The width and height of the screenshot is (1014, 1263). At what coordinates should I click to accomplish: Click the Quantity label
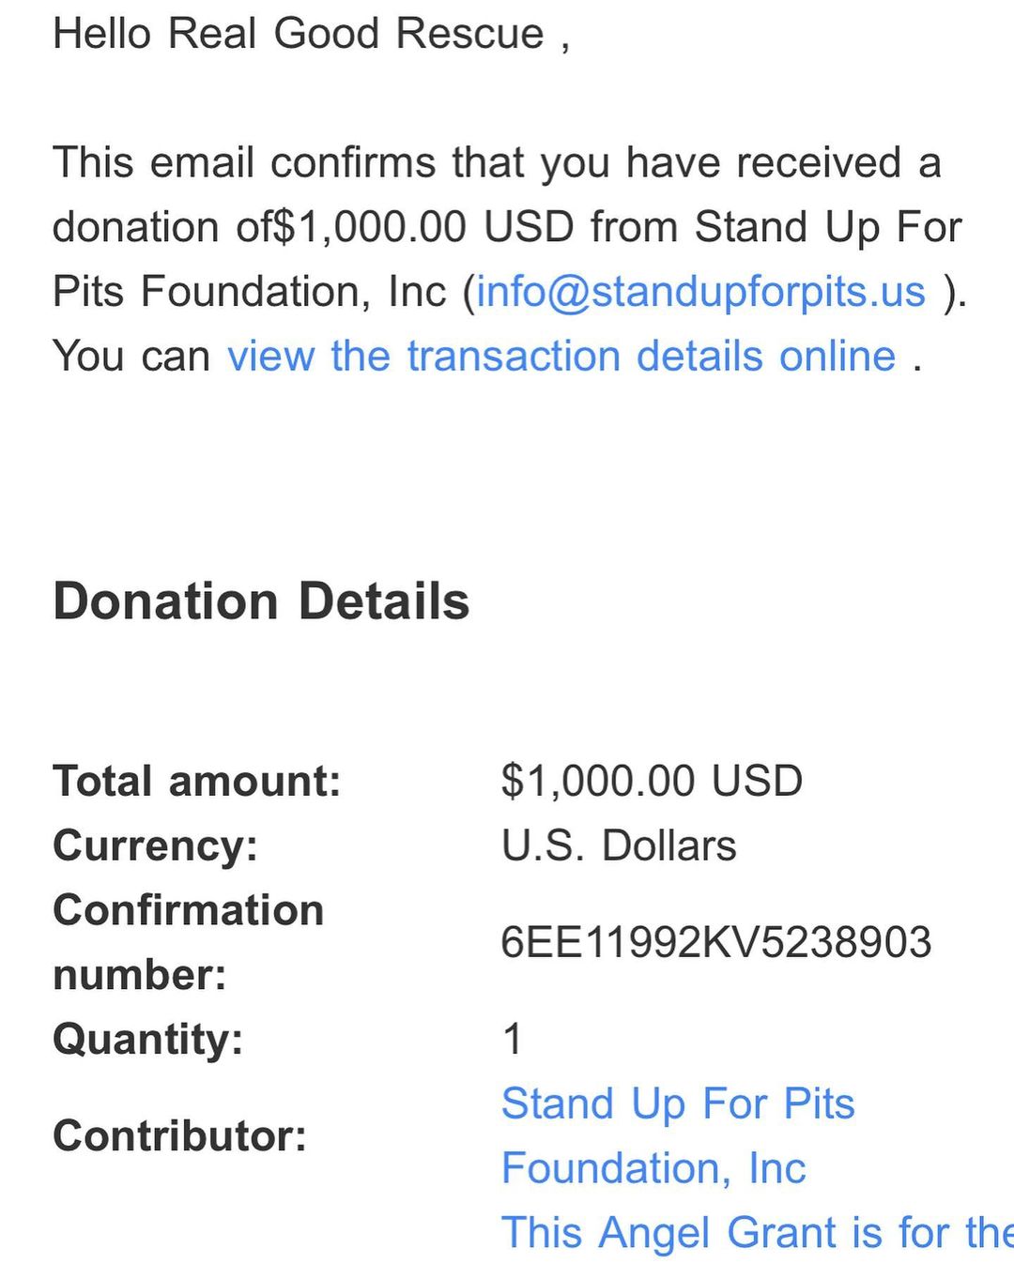(148, 1040)
